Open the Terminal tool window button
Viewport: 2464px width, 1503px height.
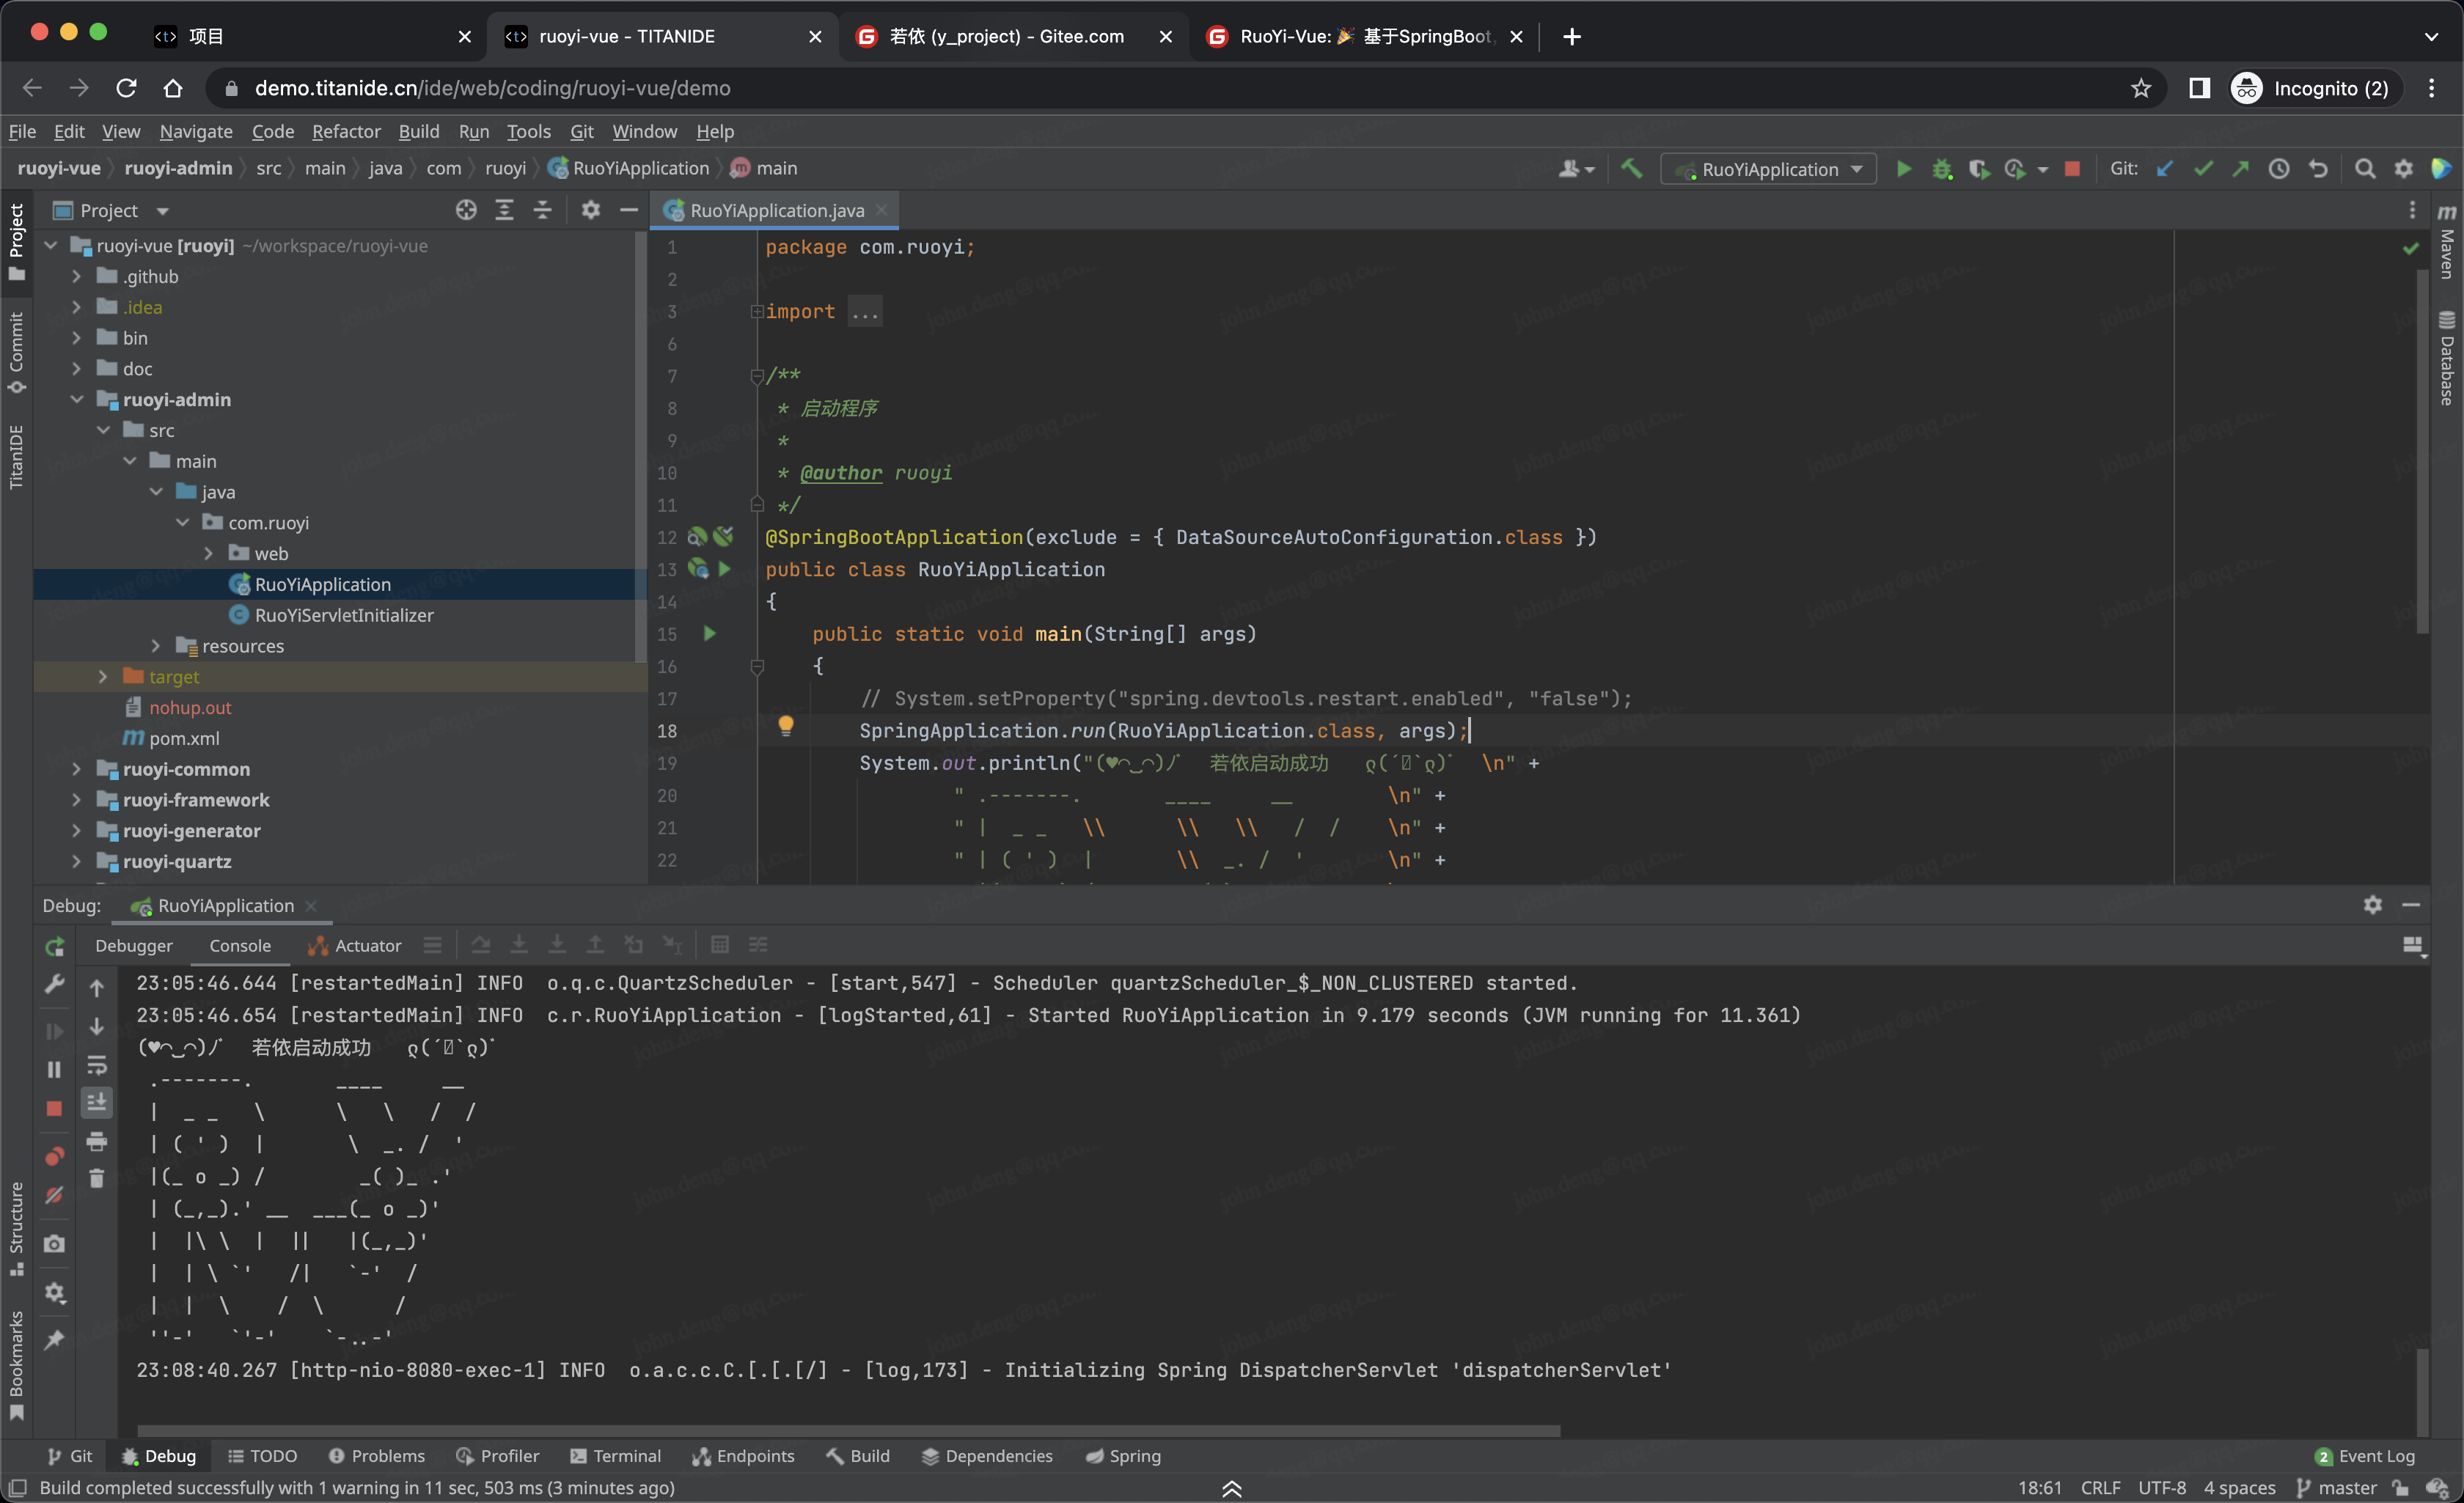pos(615,1456)
